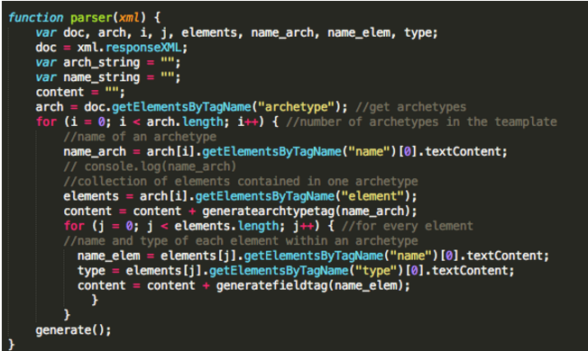
Task: Click 'generatearchtypetag(name_arch)' call
Action: pos(306,211)
